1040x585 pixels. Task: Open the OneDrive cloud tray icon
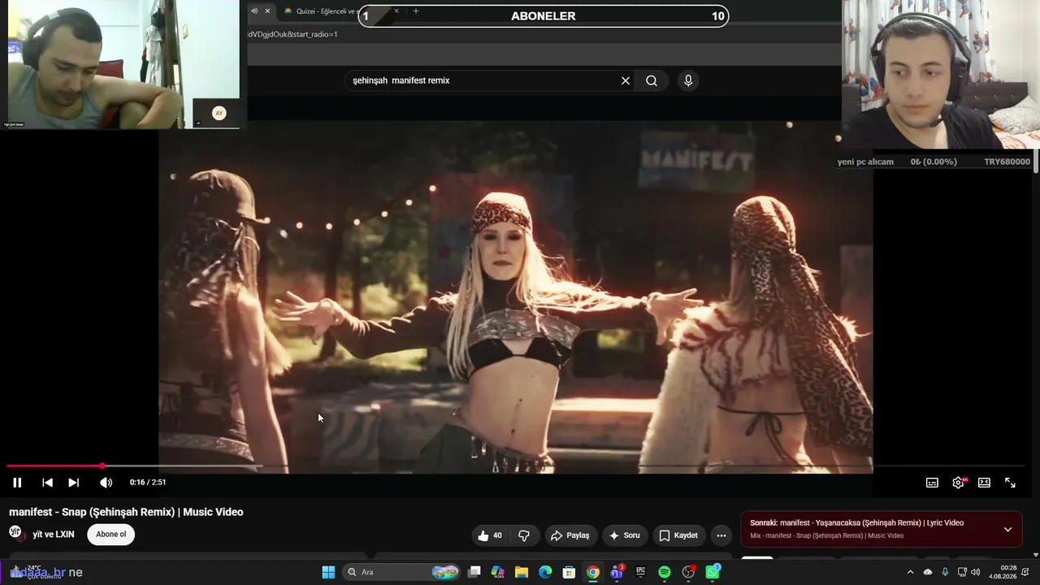(x=928, y=572)
